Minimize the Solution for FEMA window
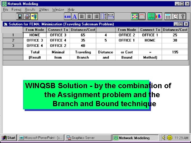The width and height of the screenshot is (191, 143). pyautogui.click(x=176, y=24)
